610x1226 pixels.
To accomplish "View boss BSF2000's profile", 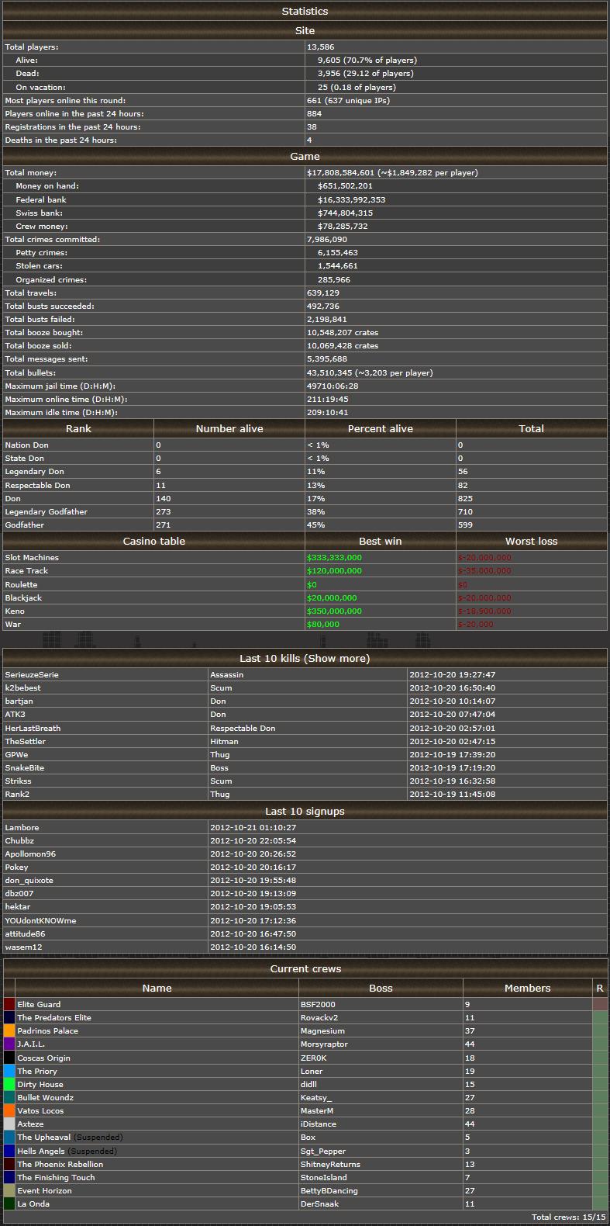I will (x=318, y=1004).
